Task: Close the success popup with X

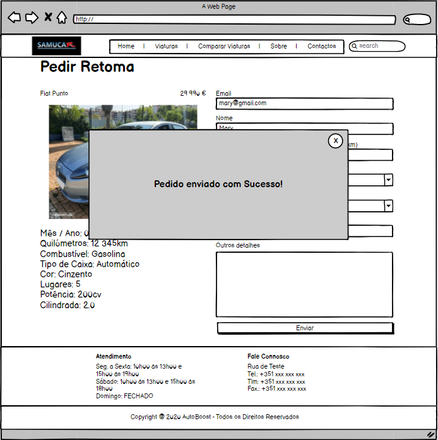Action: tap(336, 141)
